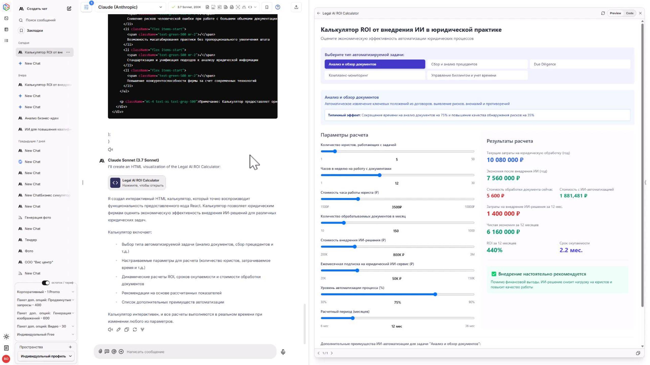650x365 pixels.
Task: Toggle the остаток / тариф switch
Action: (x=46, y=283)
